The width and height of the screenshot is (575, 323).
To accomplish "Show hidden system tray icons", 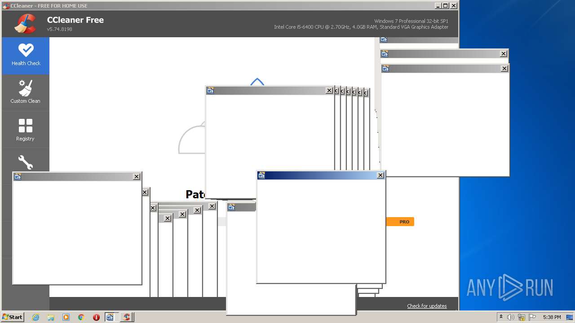I will click(x=501, y=317).
